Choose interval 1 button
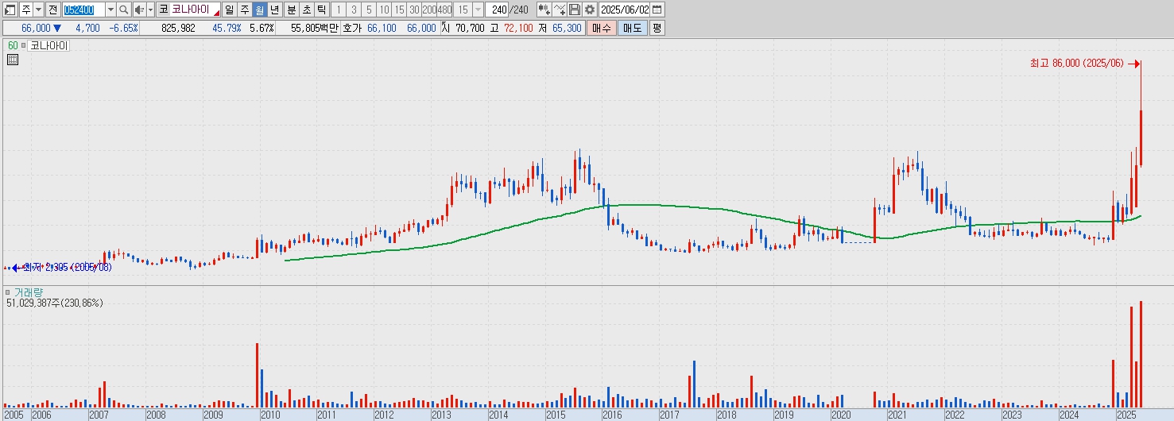Screen dimensions: 1174x421 (x=339, y=10)
